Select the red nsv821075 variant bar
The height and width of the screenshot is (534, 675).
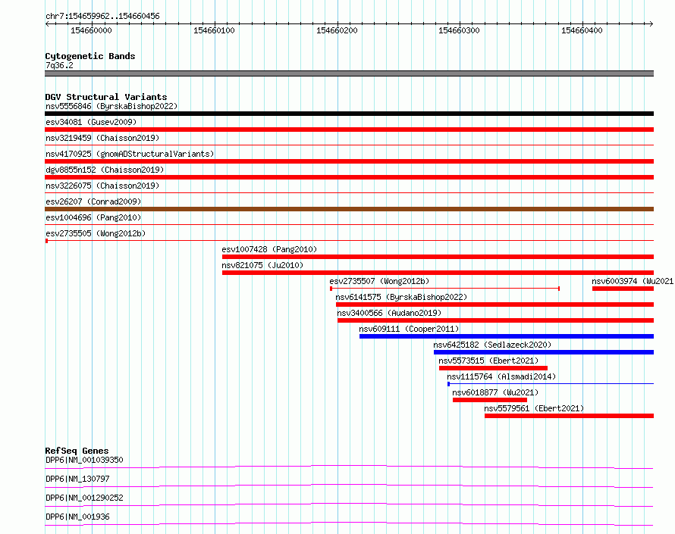[x=438, y=273]
